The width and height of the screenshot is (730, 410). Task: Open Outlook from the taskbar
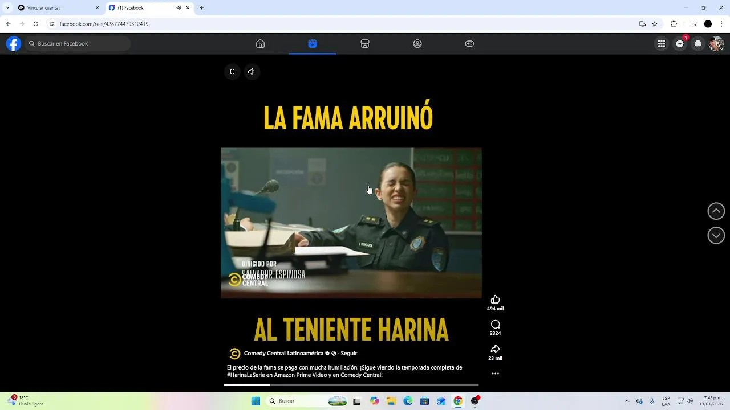coord(441,401)
